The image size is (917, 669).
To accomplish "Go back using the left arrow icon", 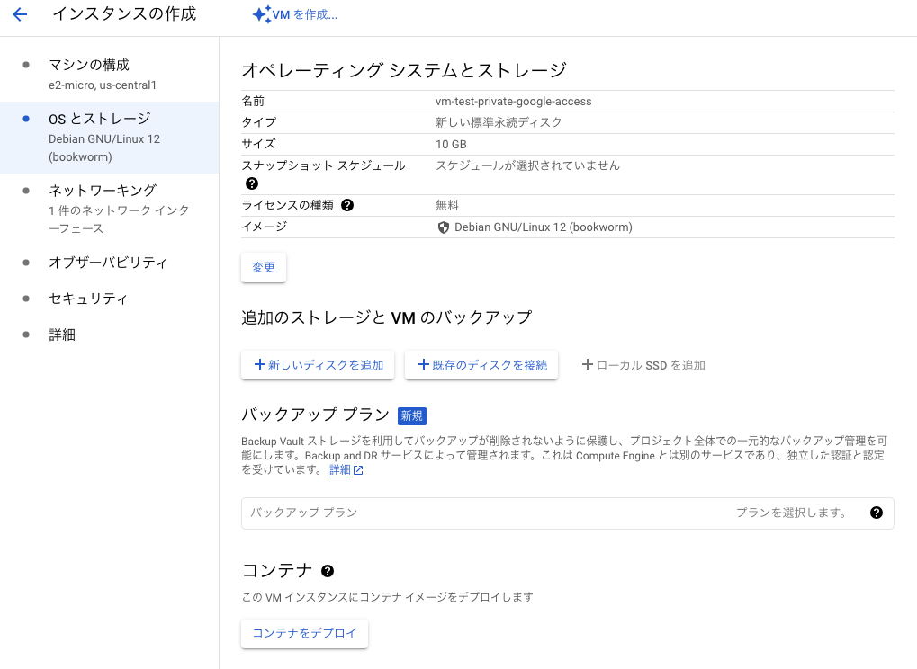I will click(20, 14).
